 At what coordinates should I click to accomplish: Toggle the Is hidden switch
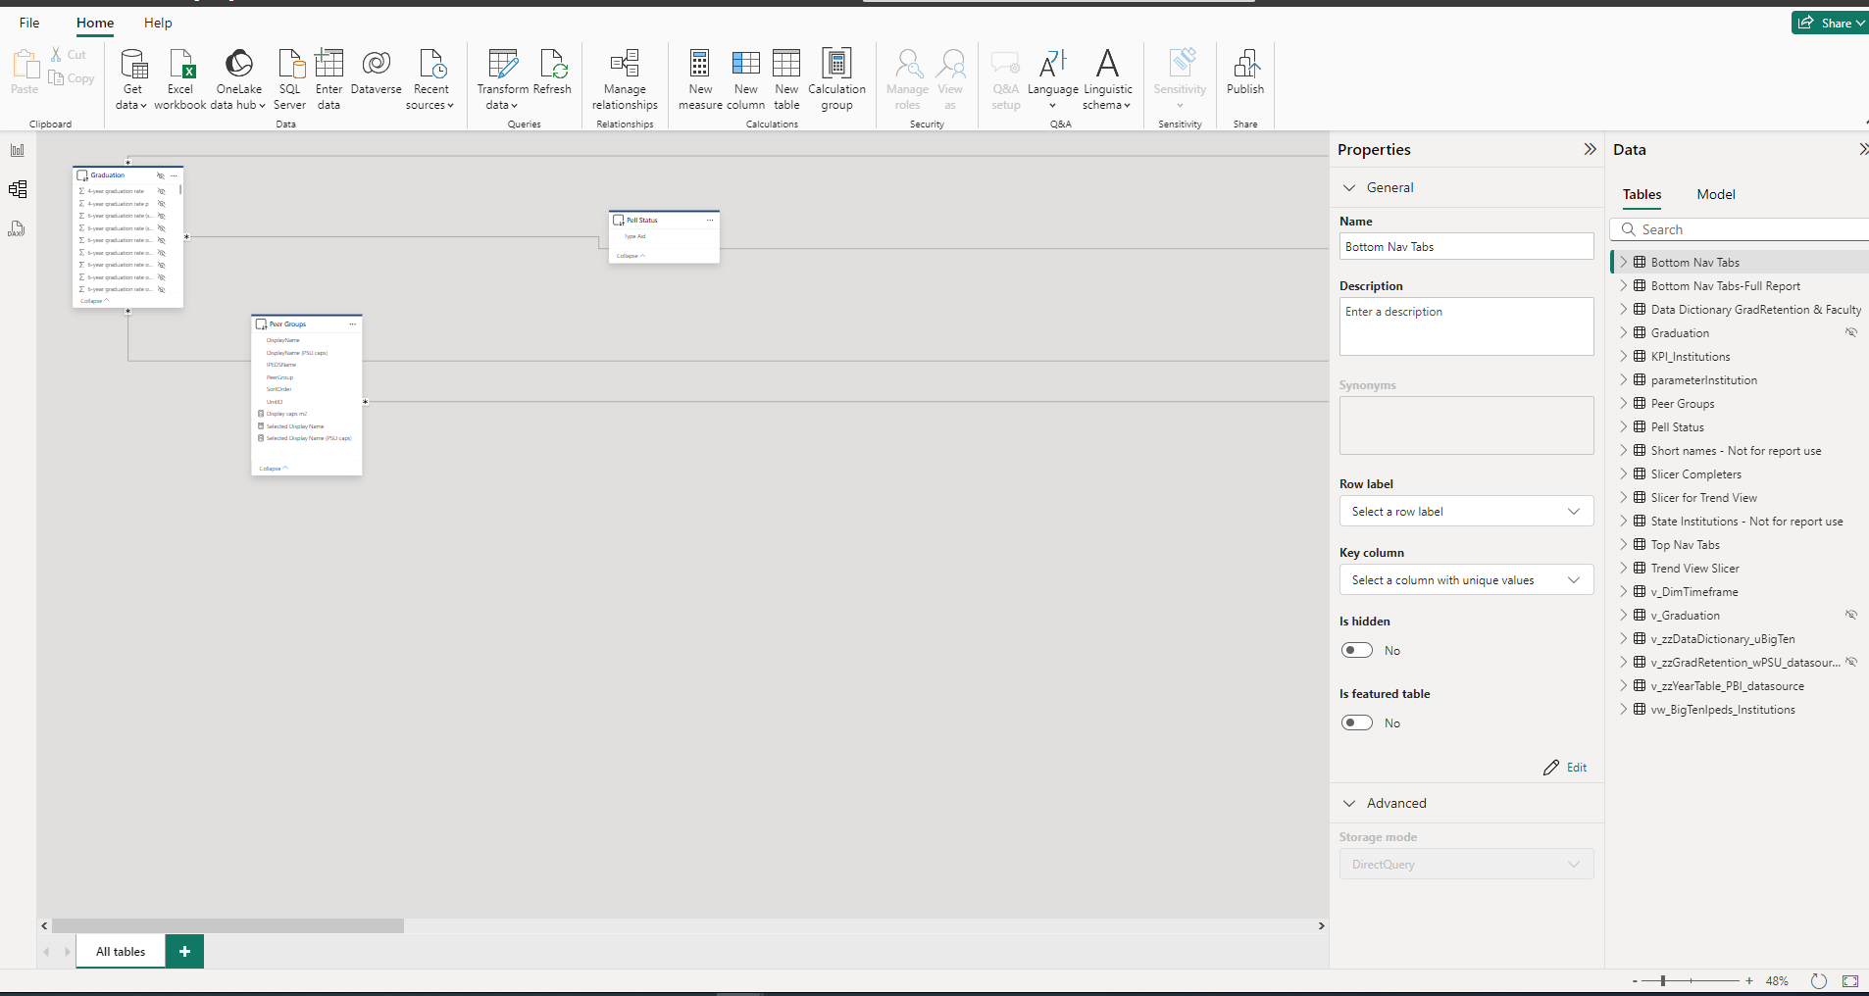pyautogui.click(x=1357, y=650)
